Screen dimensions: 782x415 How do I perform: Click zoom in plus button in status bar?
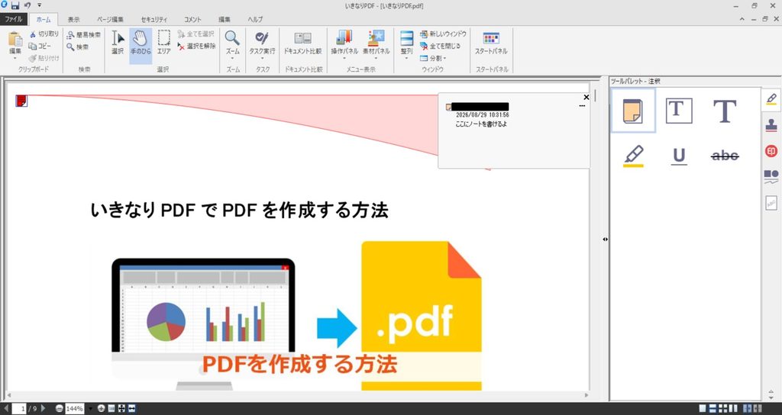(102, 409)
